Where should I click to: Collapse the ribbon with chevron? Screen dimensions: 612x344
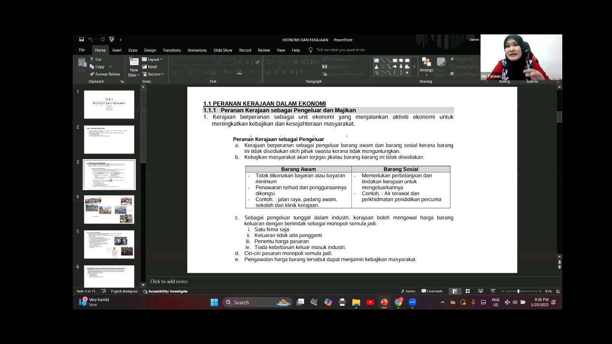pos(557,82)
